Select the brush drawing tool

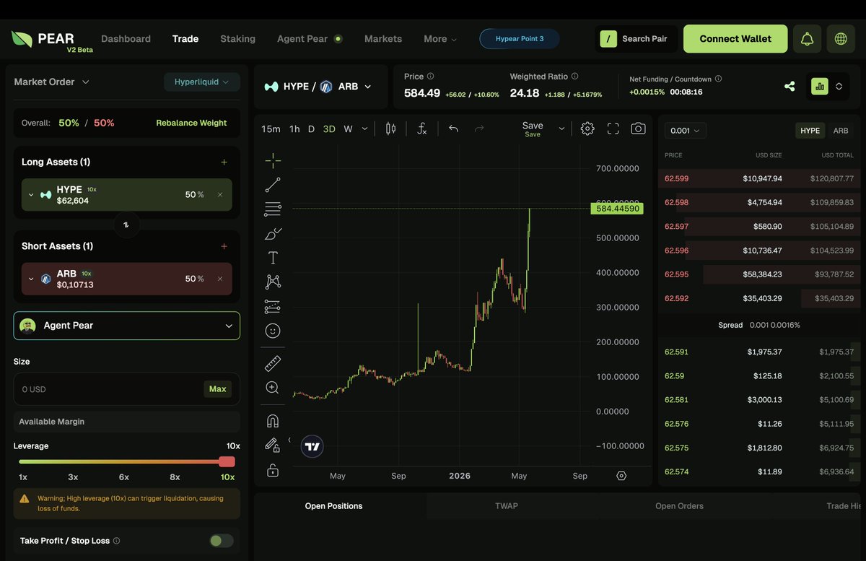(x=273, y=233)
